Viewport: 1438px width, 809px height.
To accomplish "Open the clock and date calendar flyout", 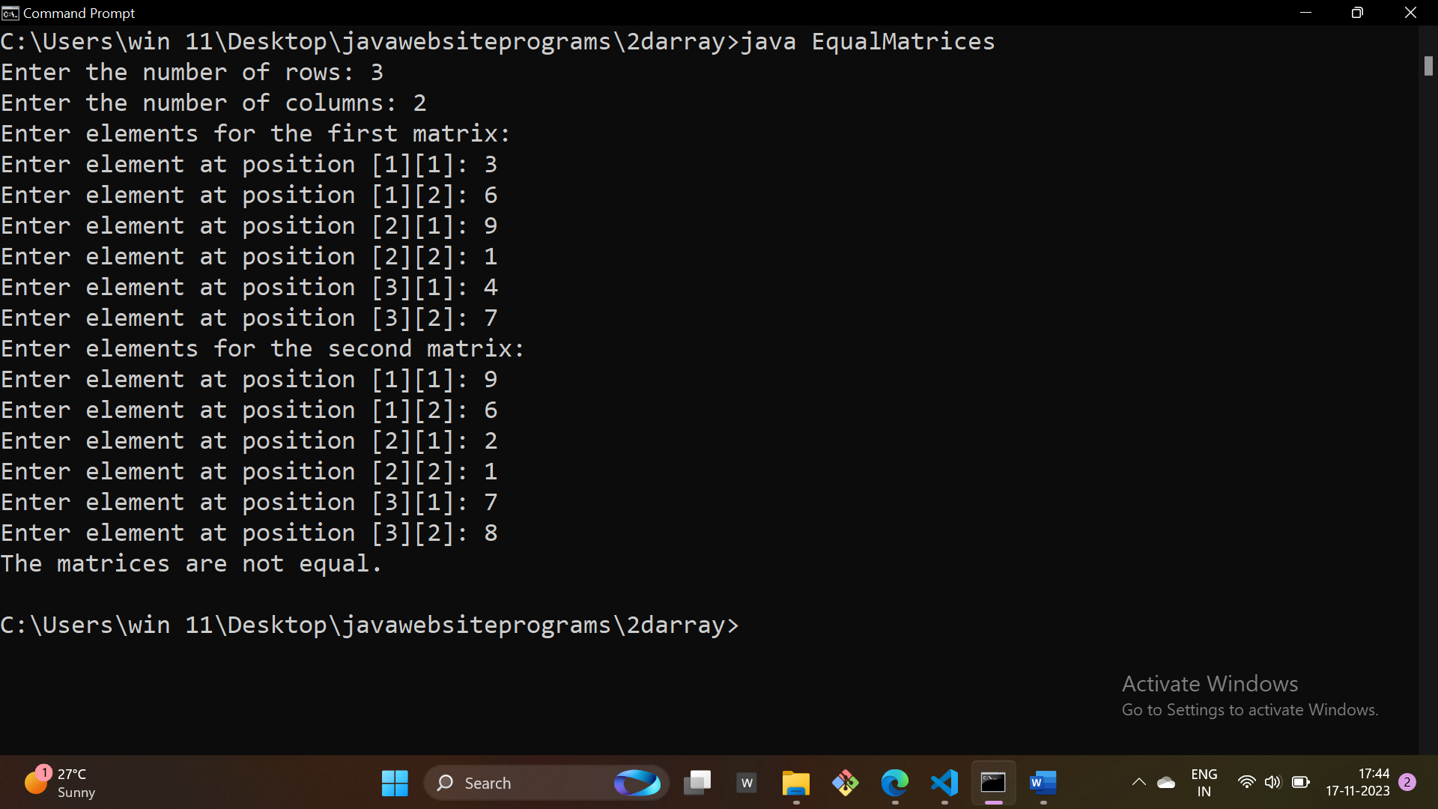I will tap(1357, 783).
